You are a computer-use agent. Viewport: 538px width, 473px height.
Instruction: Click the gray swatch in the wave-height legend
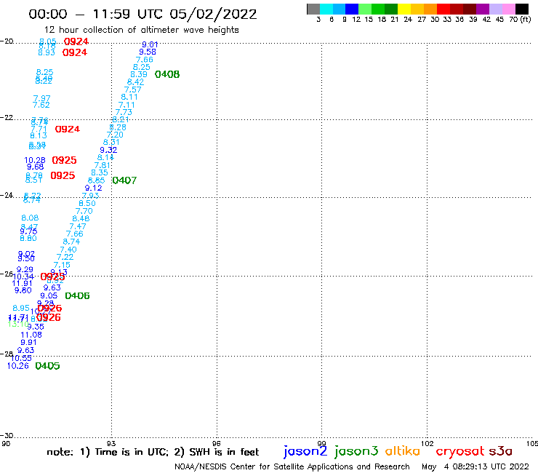tap(313, 9)
